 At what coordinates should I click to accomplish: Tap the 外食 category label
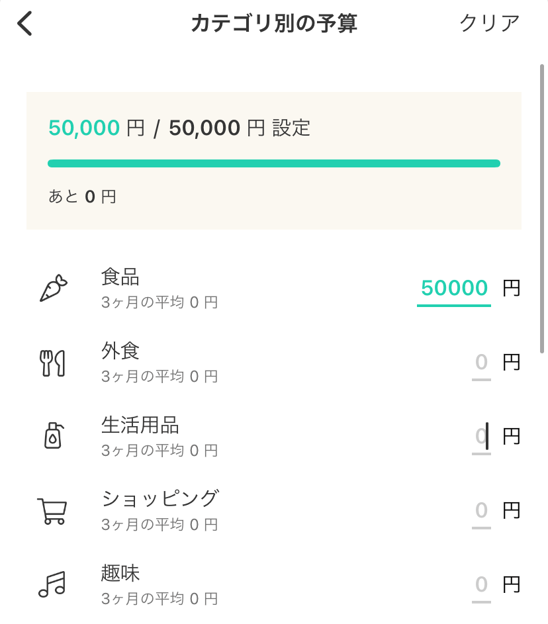[x=120, y=351]
